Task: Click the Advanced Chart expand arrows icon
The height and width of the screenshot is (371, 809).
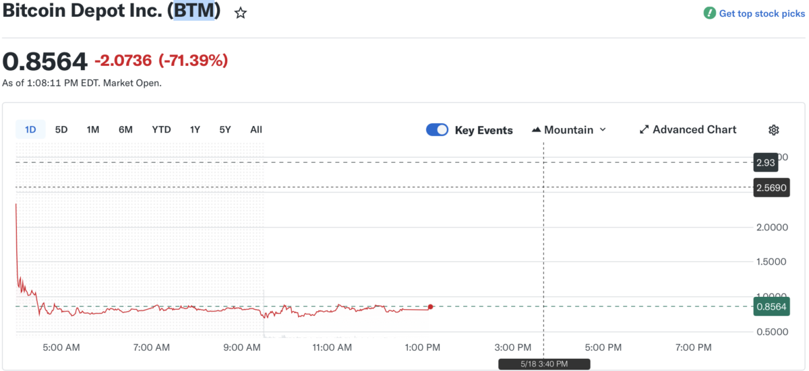Action: 644,129
